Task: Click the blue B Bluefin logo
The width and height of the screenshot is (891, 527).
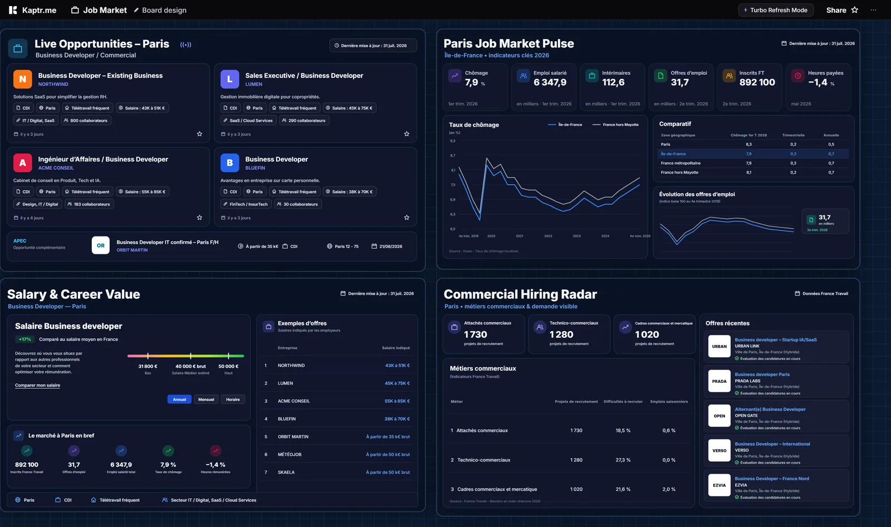Action: (230, 162)
